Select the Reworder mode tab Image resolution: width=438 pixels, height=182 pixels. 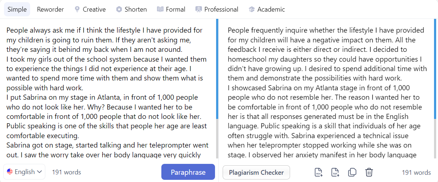tap(50, 9)
